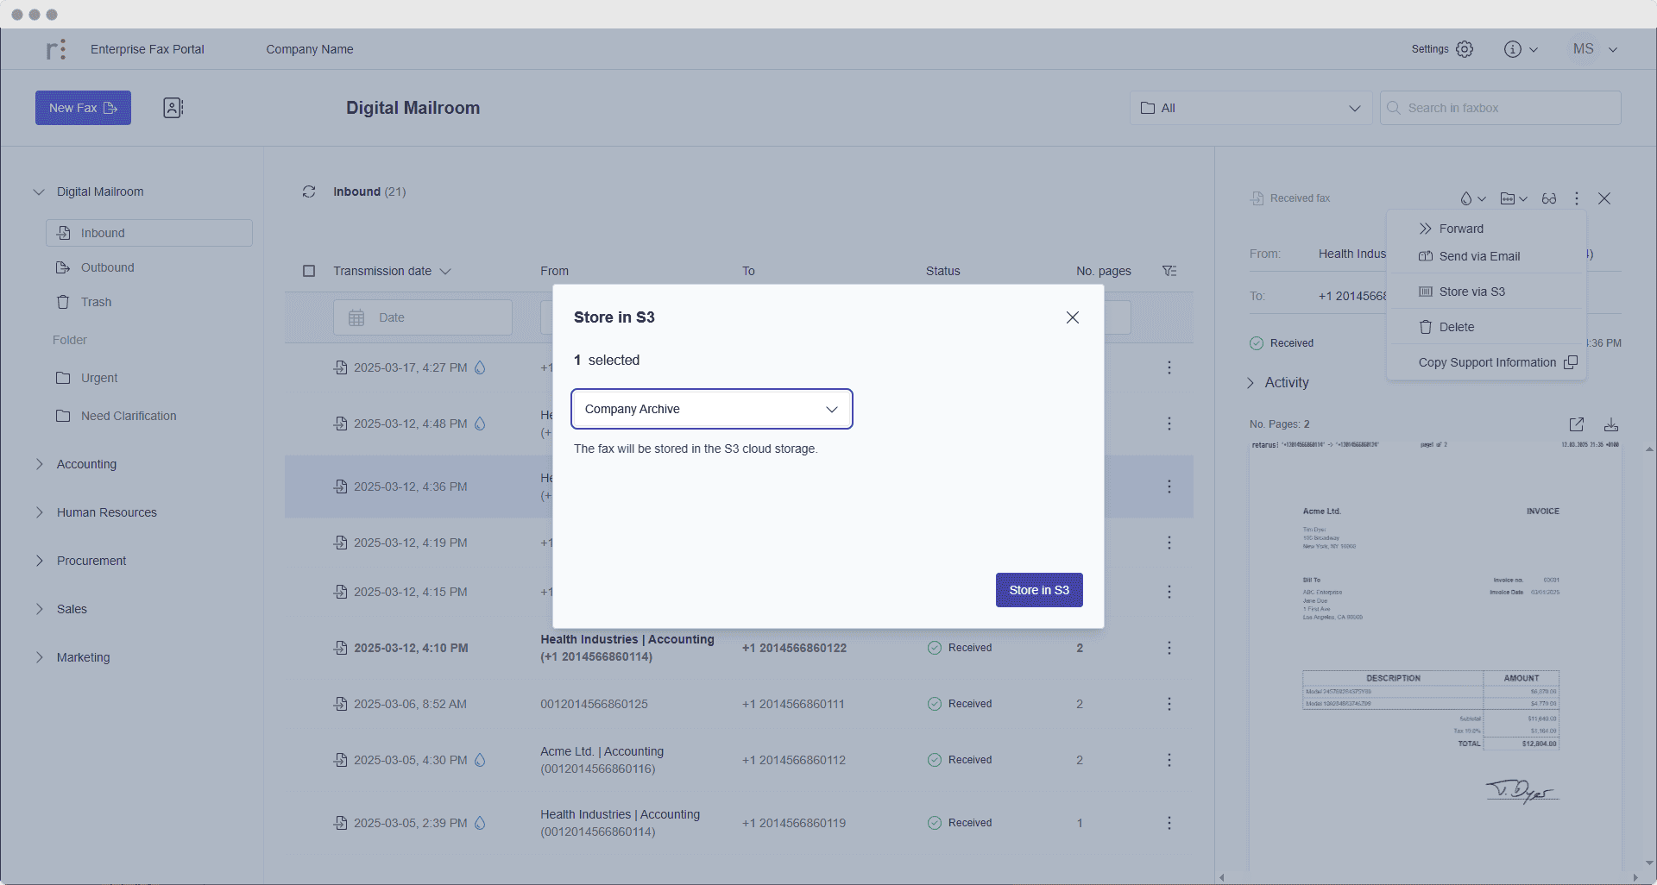Open the glasses preview icon in fax panel
Viewport: 1657px width, 885px height.
1549,198
